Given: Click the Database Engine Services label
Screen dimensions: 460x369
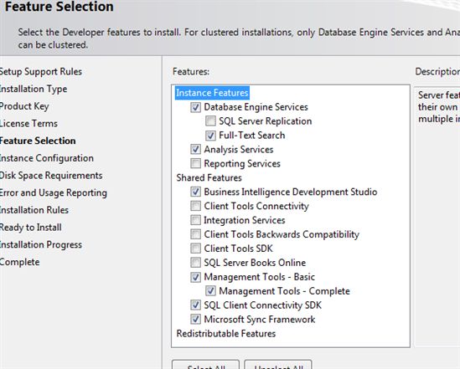Looking at the screenshot, I should [x=256, y=107].
